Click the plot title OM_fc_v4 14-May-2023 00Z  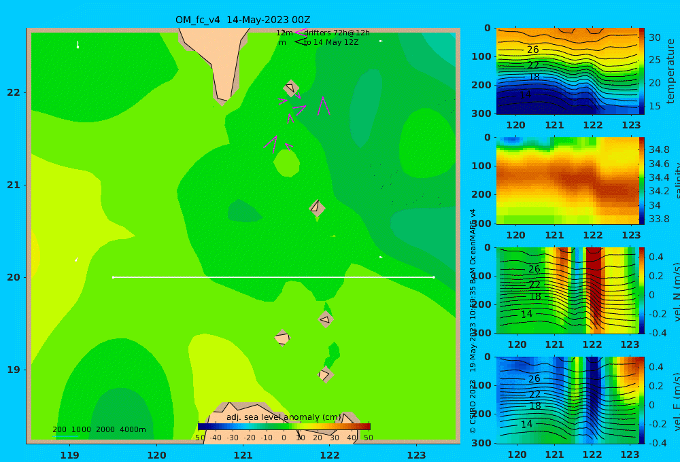pos(243,20)
